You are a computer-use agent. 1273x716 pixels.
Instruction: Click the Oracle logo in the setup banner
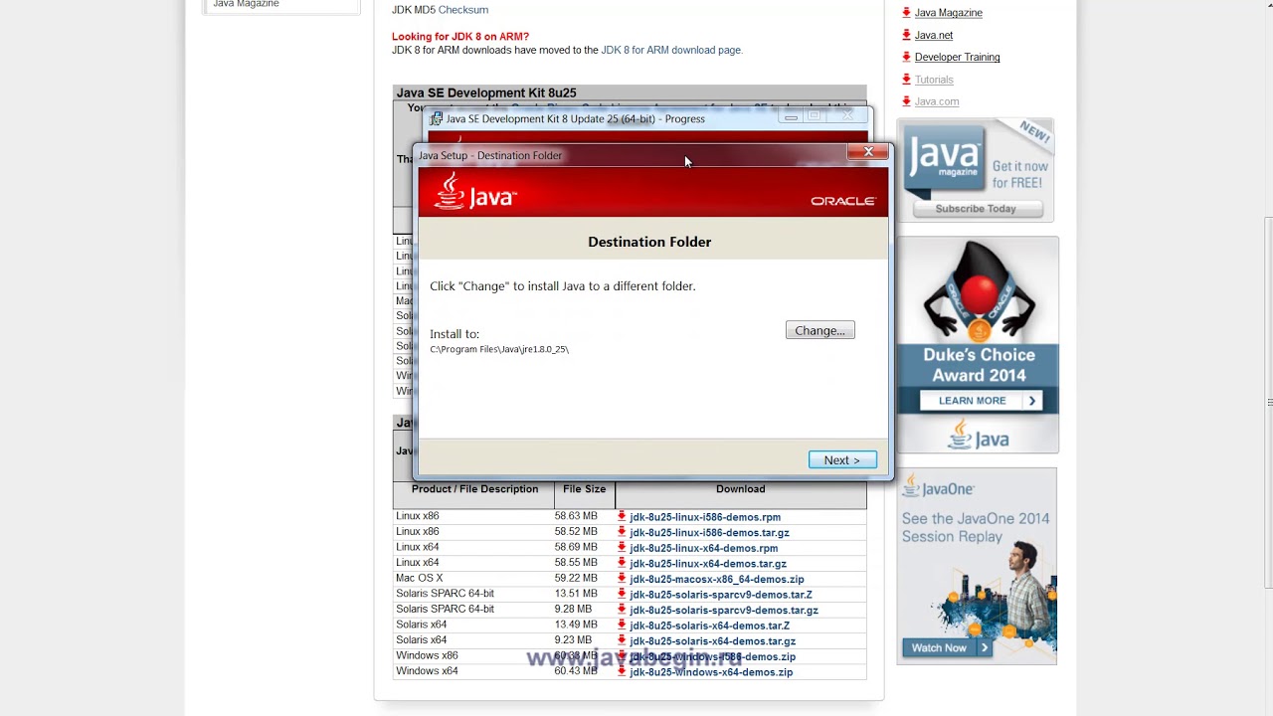pos(842,201)
